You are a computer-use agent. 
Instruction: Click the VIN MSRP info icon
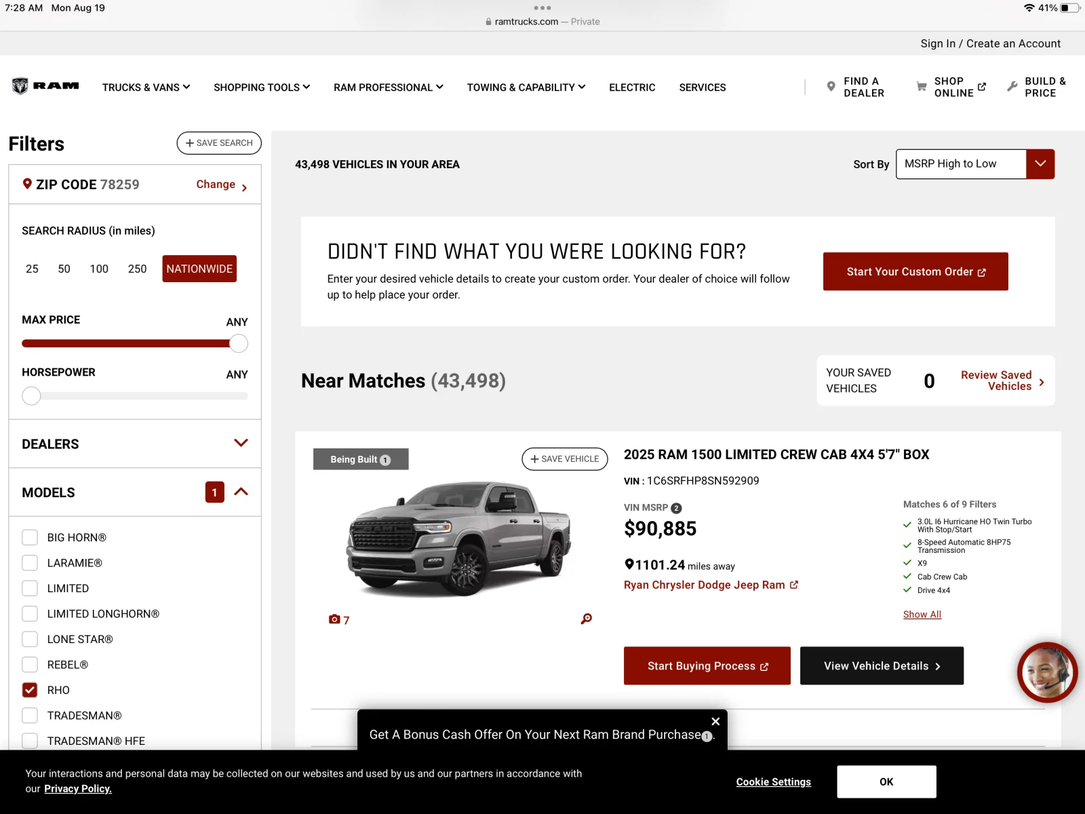click(x=676, y=508)
